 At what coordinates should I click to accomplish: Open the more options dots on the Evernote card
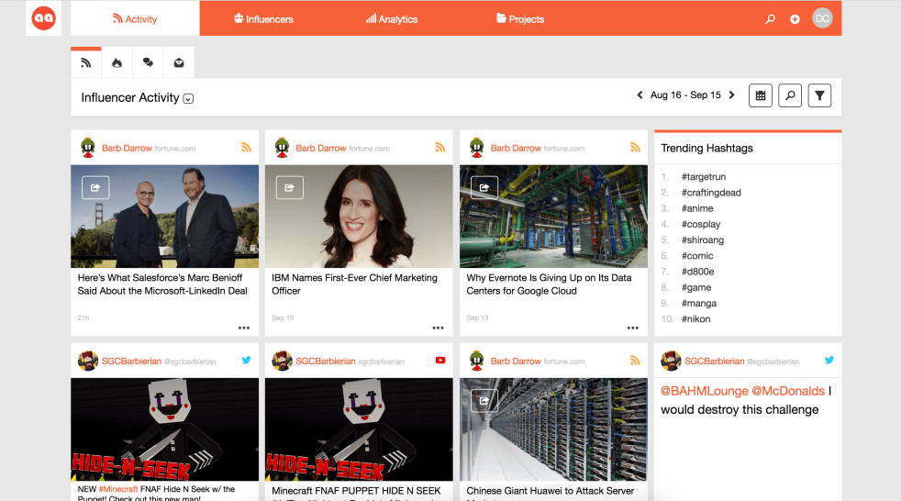(633, 328)
